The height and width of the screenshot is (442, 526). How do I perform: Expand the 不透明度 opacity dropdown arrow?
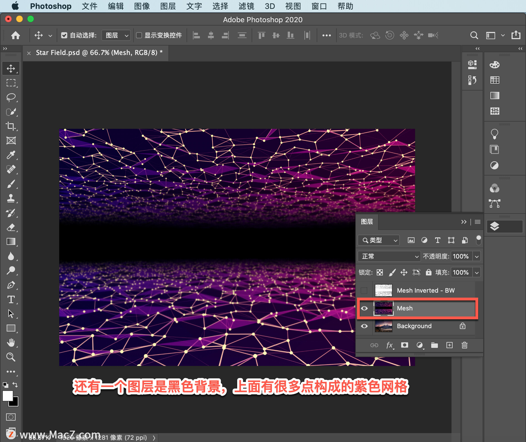coord(477,257)
